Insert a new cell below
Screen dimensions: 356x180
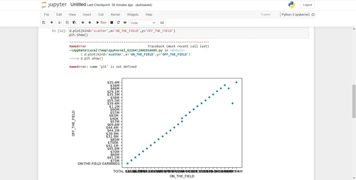pos(52,22)
